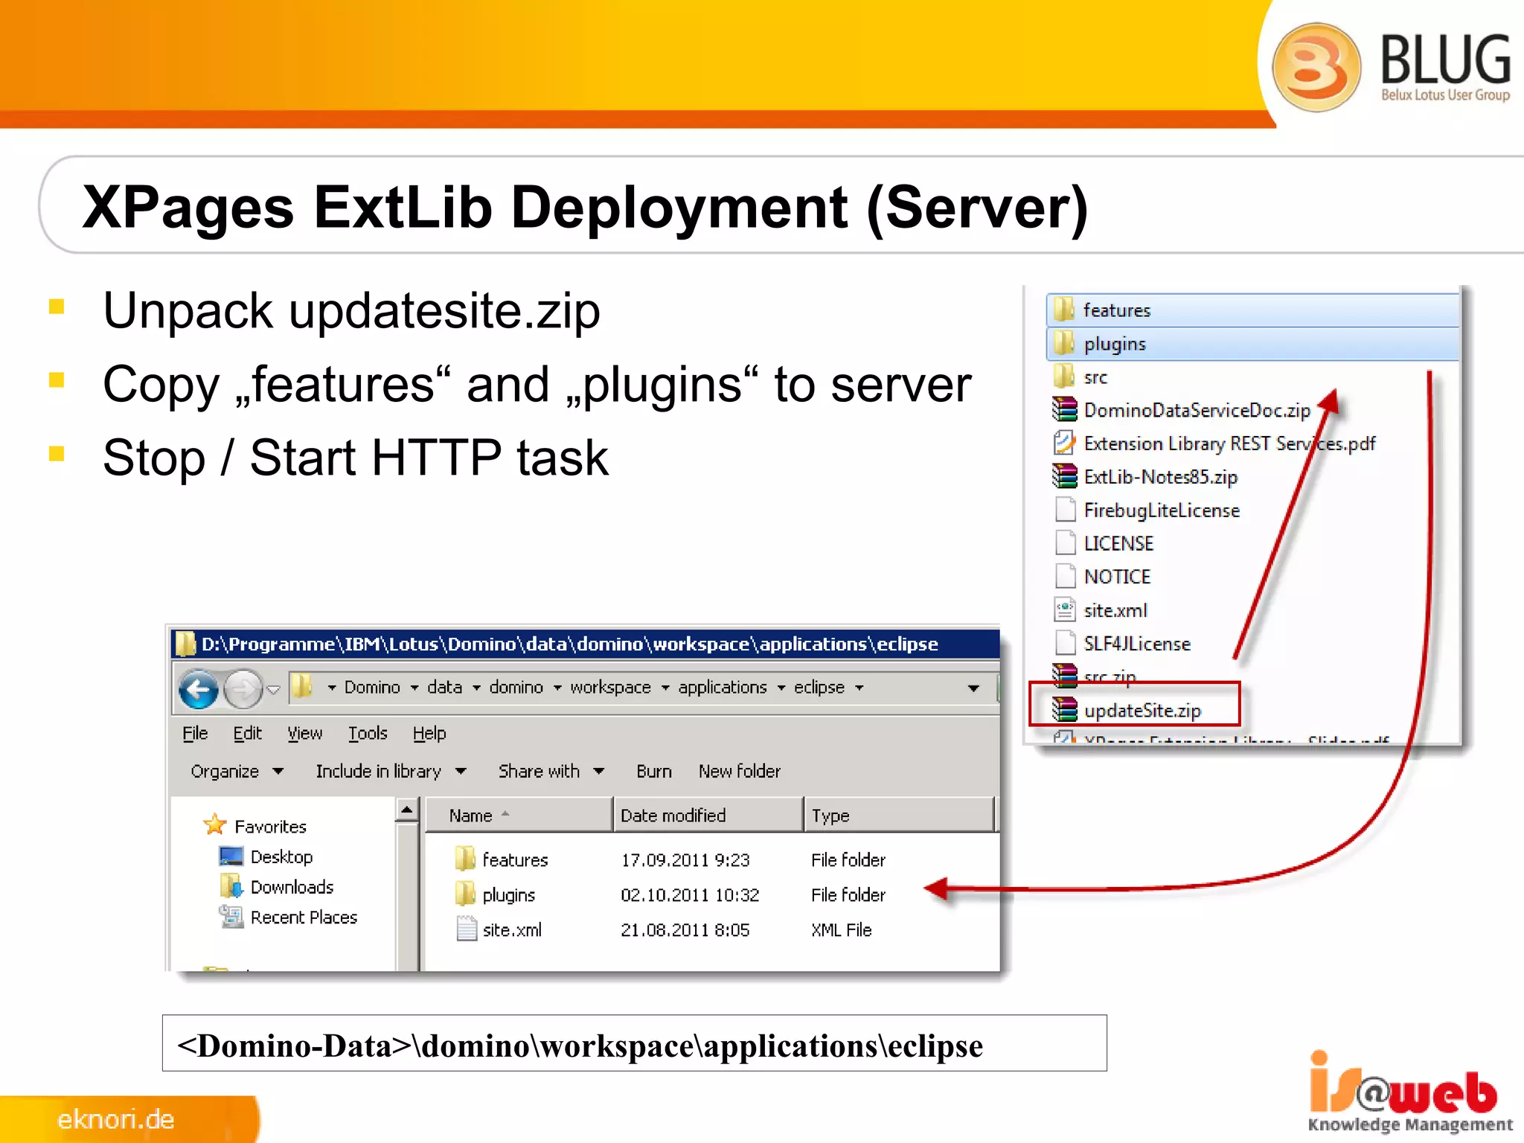Expand the arrow after the eclipse breadcrumb
The height and width of the screenshot is (1143, 1524).
(x=859, y=688)
